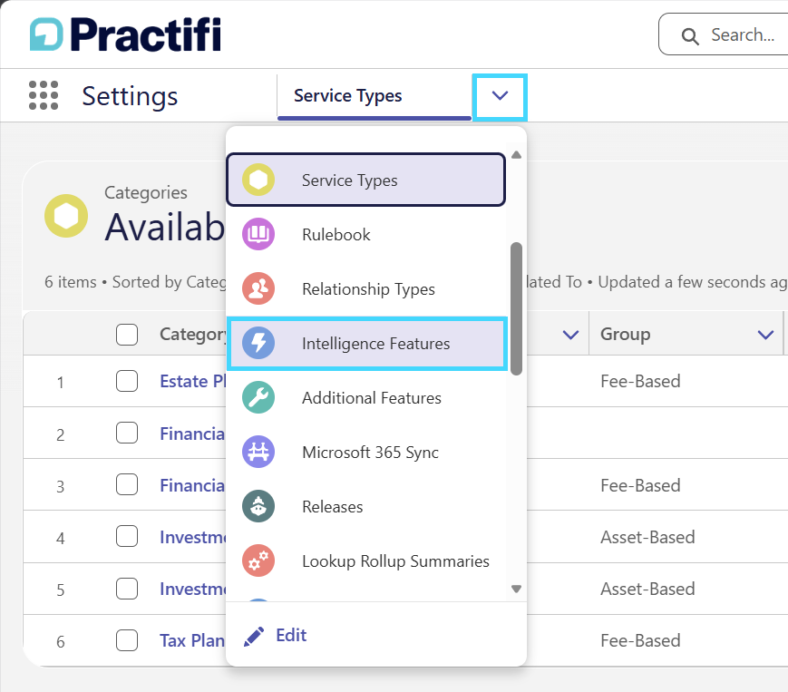Viewport: 788px width, 692px height.
Task: Check the checkbox for row 2
Action: point(127,433)
